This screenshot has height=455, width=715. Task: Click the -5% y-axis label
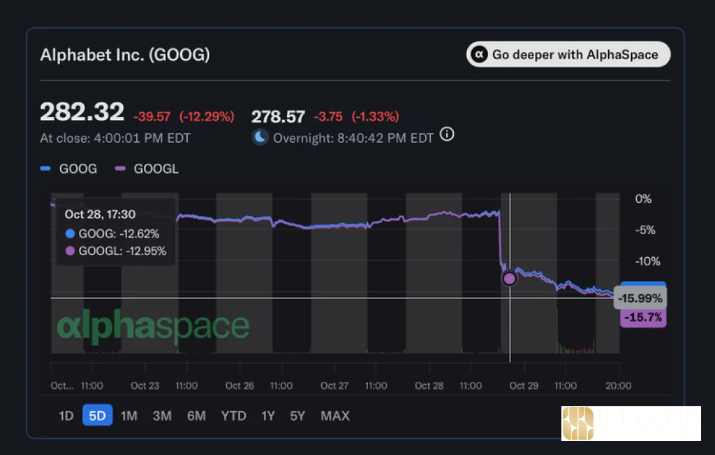(645, 230)
